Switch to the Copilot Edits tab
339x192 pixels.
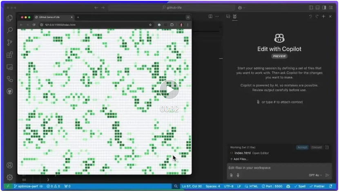tap(235, 16)
